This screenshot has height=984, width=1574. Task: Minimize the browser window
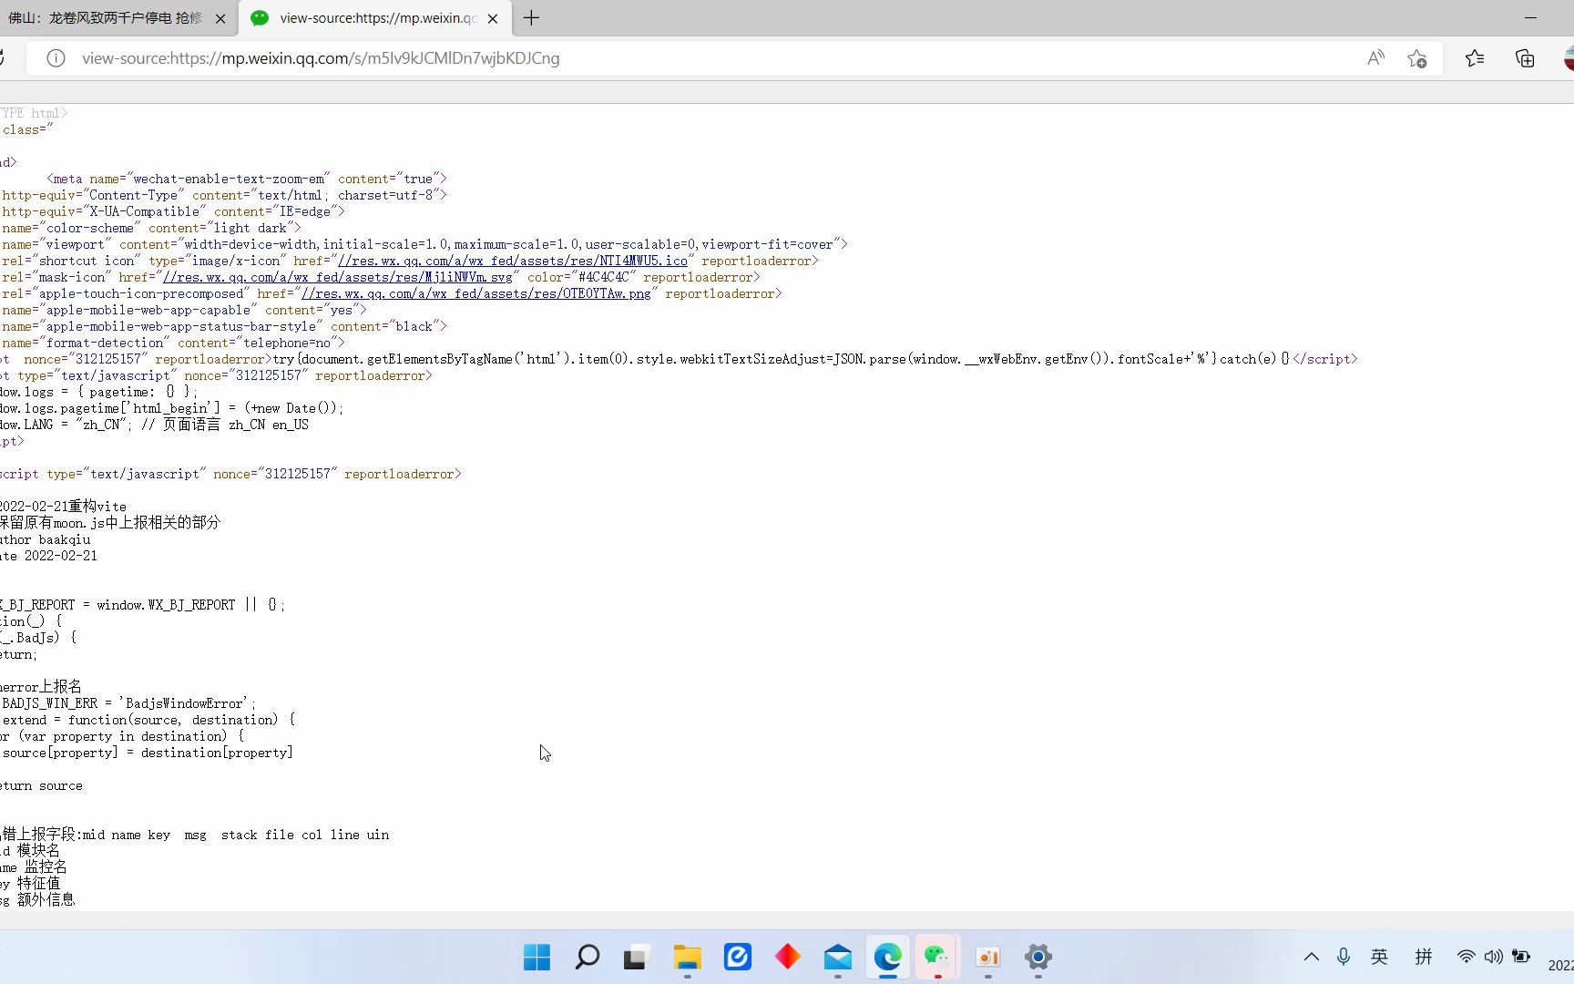click(x=1530, y=17)
